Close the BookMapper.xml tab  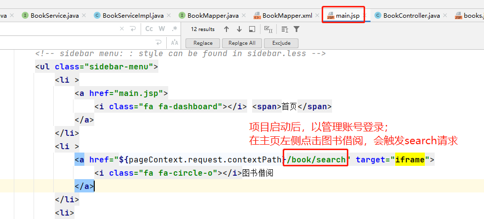click(317, 15)
